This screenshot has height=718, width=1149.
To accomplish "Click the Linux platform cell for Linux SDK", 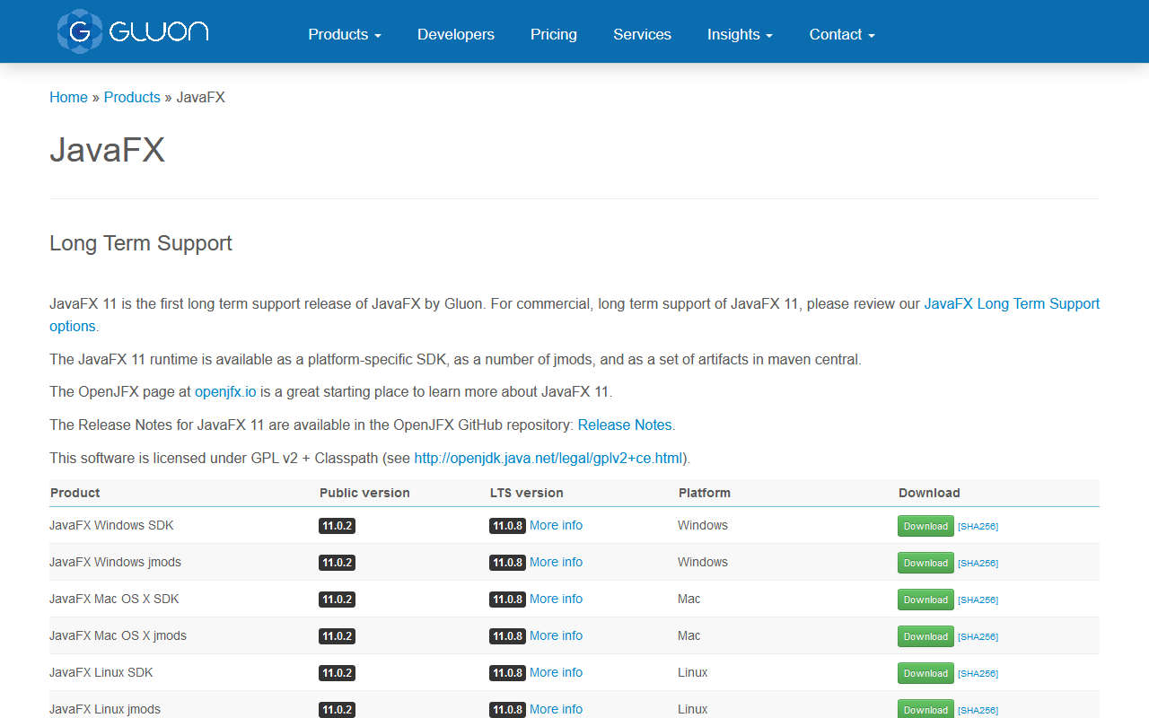I will click(x=693, y=672).
